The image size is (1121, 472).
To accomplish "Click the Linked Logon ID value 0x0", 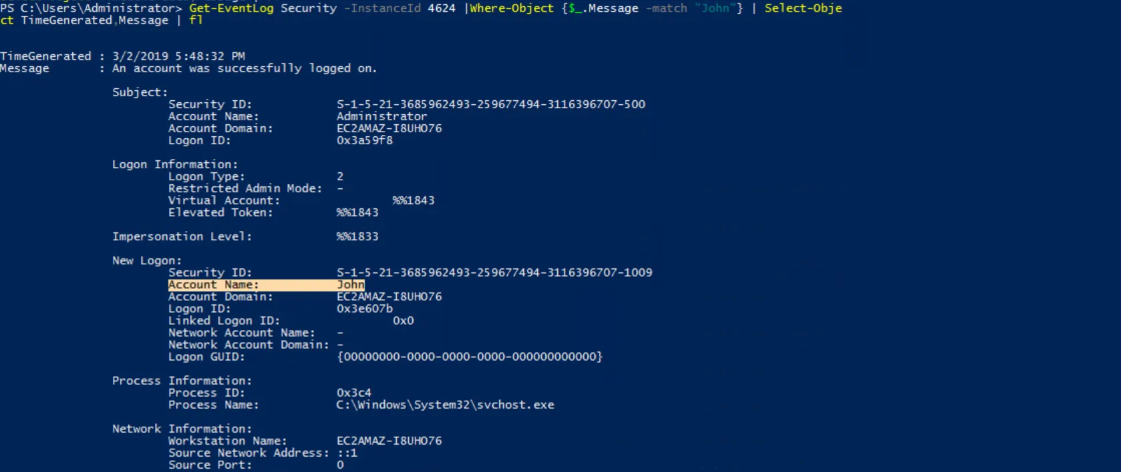I will [404, 320].
